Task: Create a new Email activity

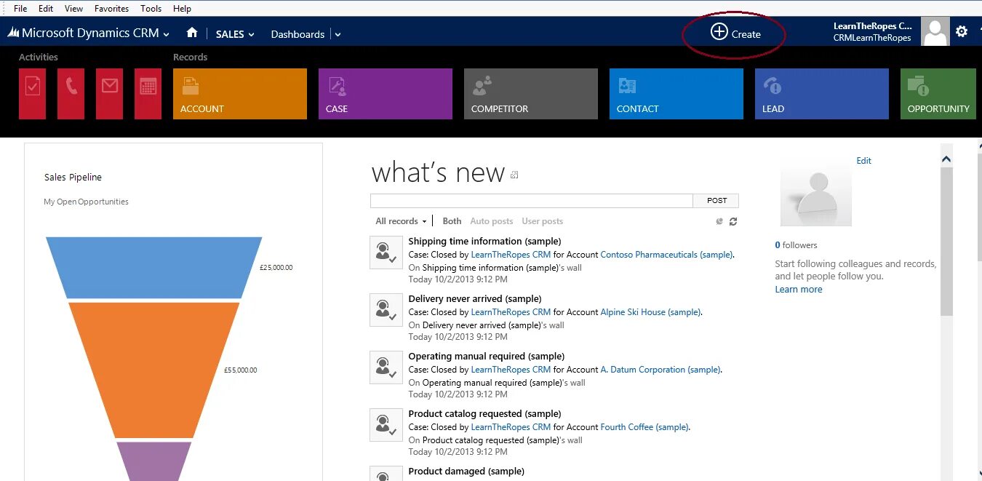Action: (x=109, y=94)
